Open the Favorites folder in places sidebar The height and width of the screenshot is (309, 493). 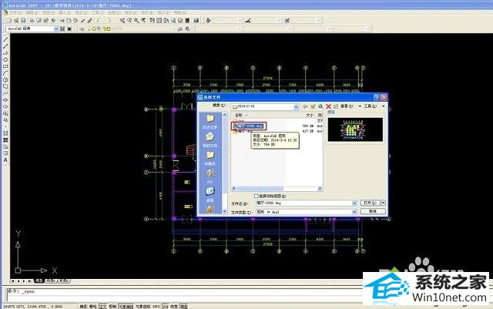click(210, 158)
